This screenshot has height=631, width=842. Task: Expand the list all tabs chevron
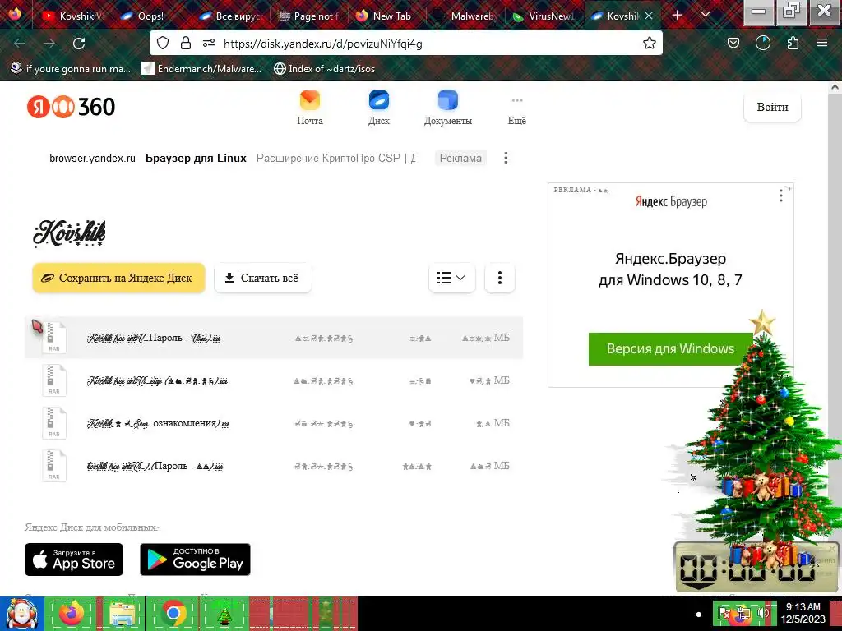[x=706, y=15]
